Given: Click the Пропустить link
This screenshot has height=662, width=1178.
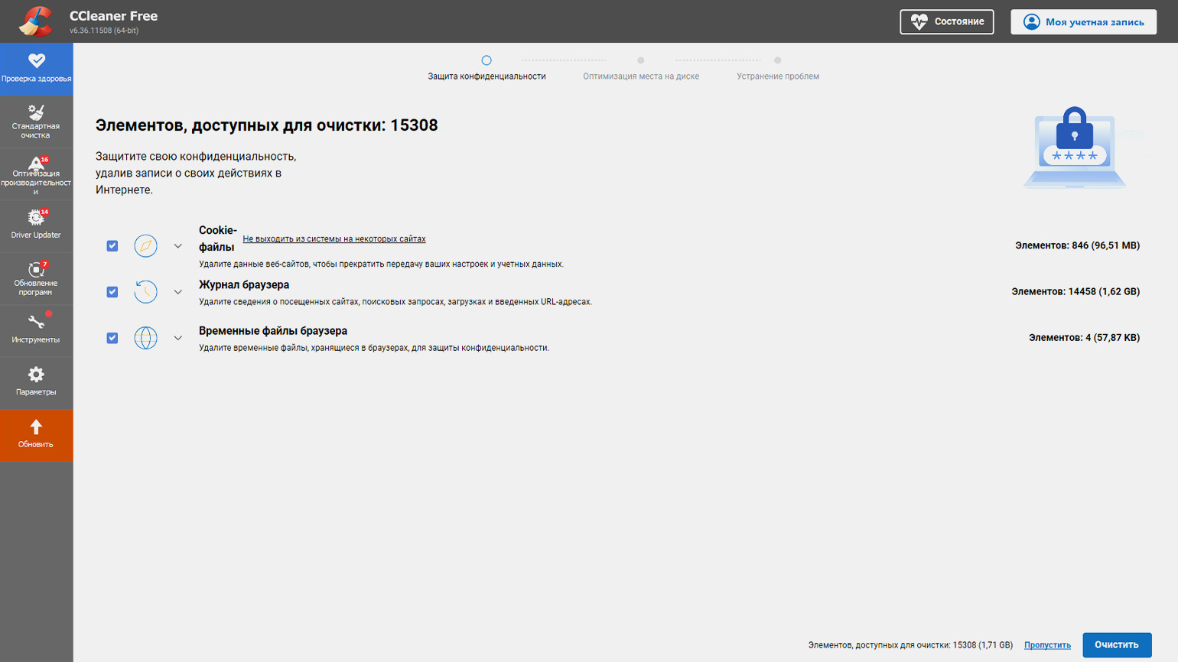Looking at the screenshot, I should click(1047, 645).
